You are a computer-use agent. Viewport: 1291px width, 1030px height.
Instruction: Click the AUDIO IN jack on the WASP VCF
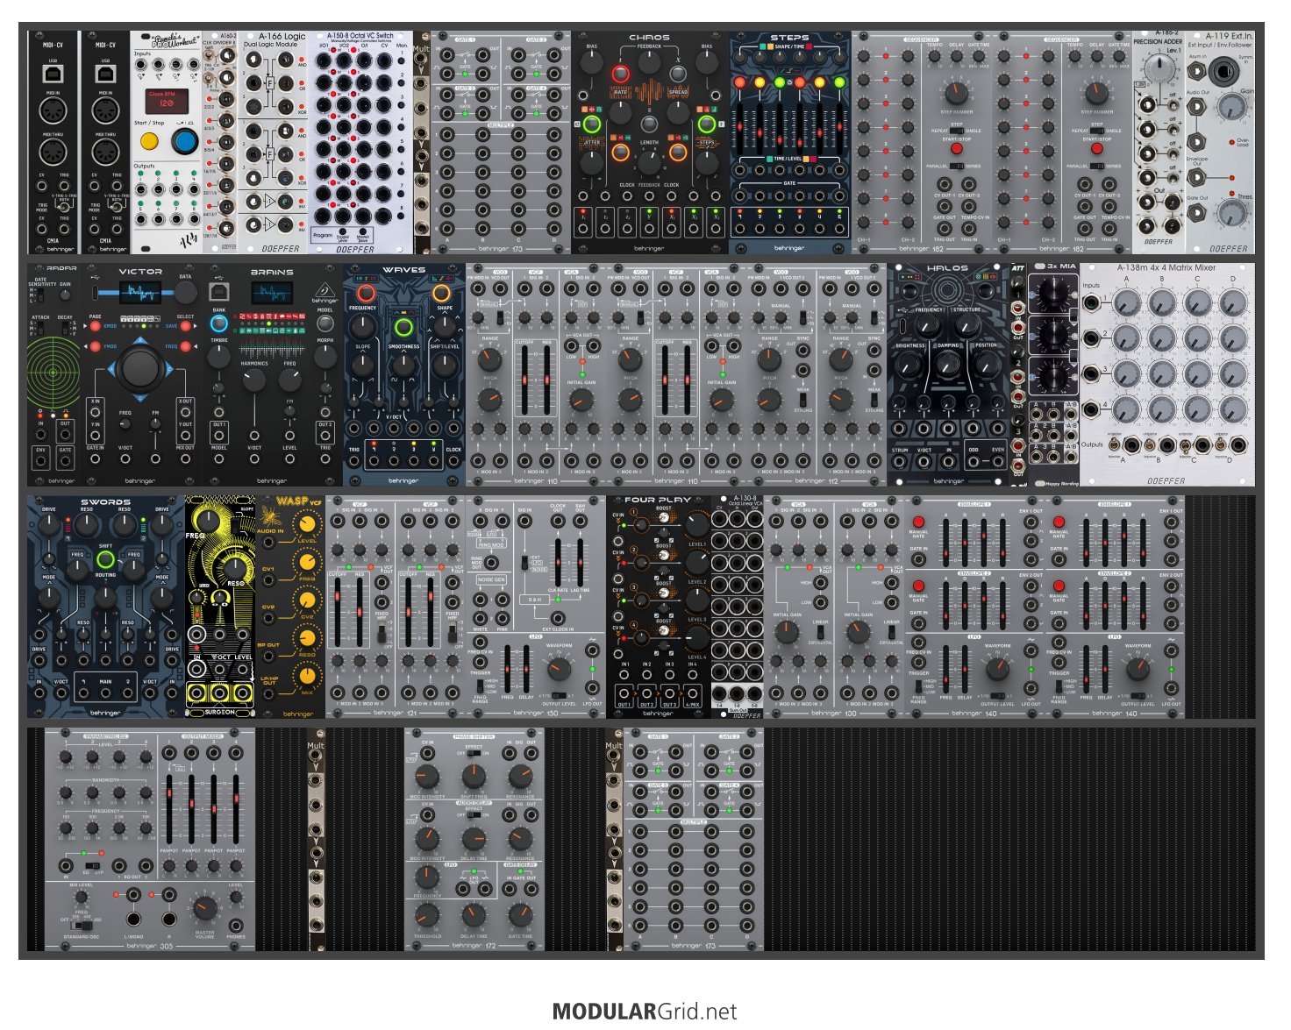(x=269, y=543)
